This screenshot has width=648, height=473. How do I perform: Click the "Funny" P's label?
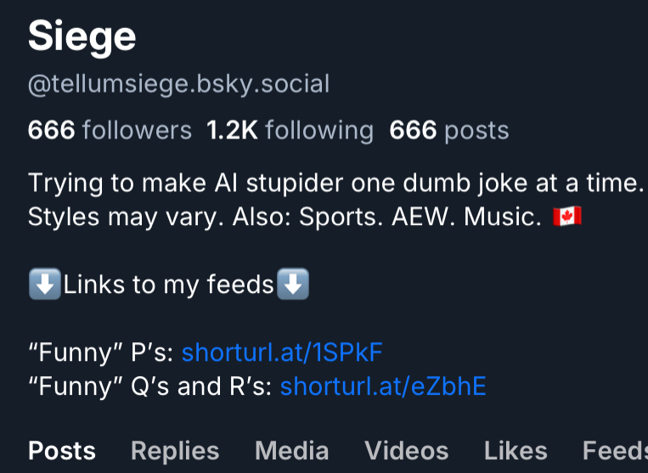100,352
